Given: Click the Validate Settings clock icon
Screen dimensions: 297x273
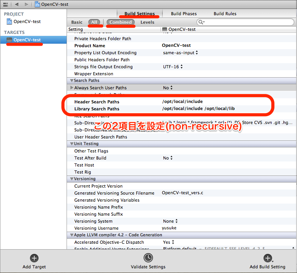Looking at the screenshot, I should click(148, 258).
